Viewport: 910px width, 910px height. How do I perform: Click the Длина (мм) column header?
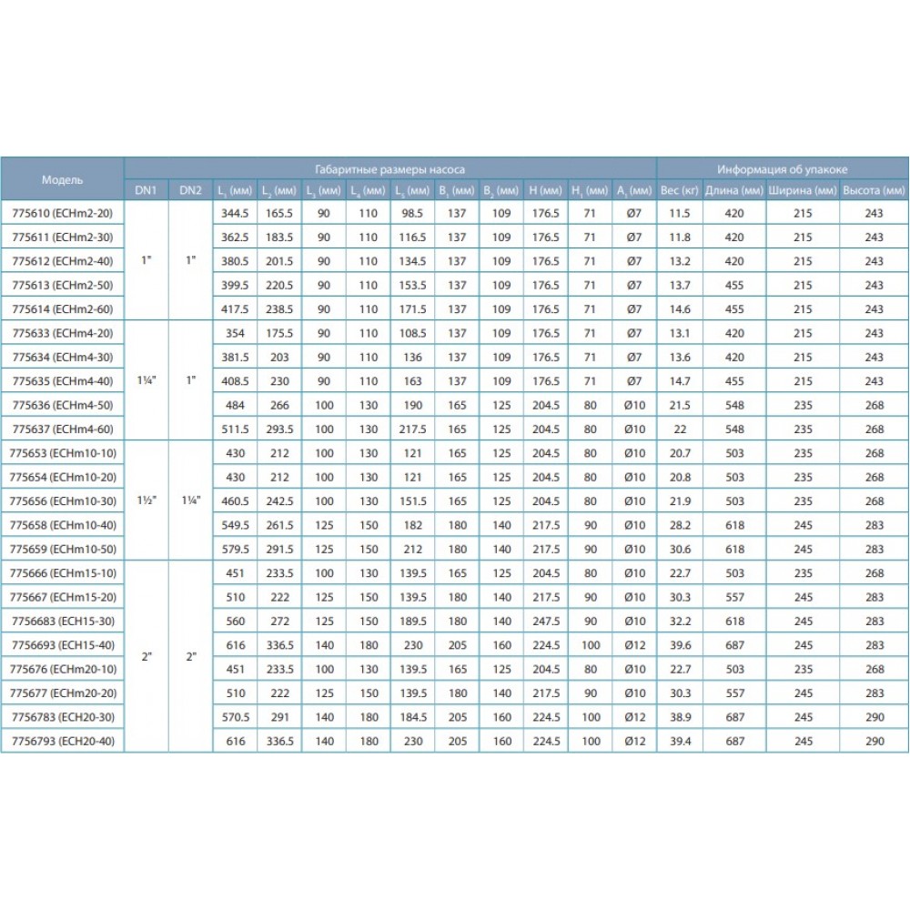tap(734, 190)
